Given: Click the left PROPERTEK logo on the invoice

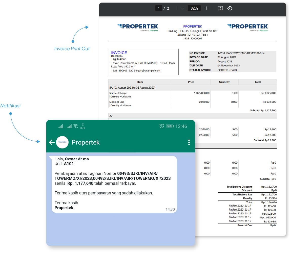Looking at the screenshot, I should (x=137, y=26).
